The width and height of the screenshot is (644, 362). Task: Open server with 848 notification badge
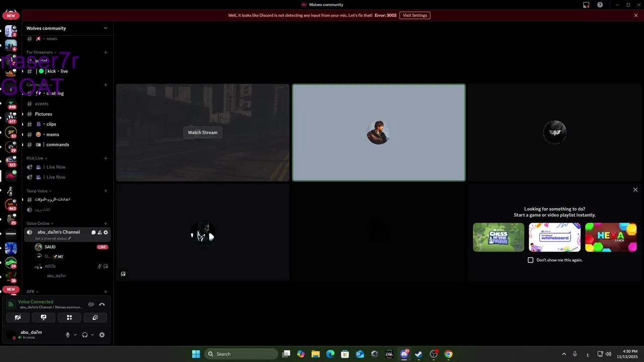tap(11, 104)
